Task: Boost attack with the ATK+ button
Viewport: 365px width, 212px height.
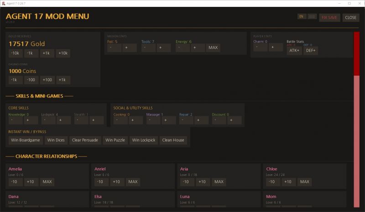Action: click(x=294, y=51)
